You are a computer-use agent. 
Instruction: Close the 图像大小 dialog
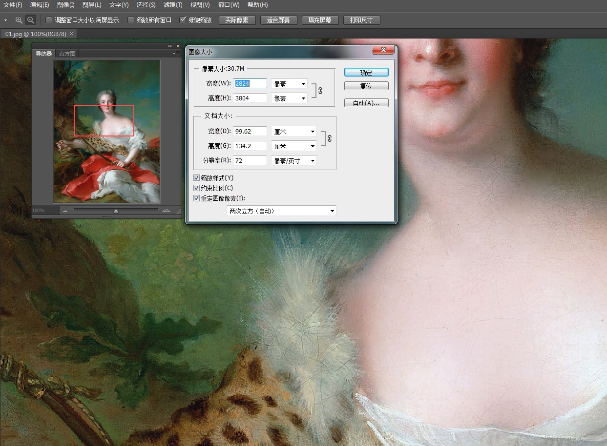point(383,50)
